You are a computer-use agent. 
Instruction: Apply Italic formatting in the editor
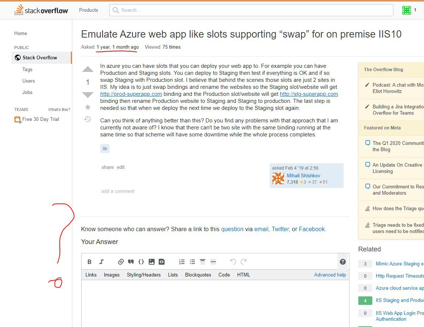click(101, 262)
